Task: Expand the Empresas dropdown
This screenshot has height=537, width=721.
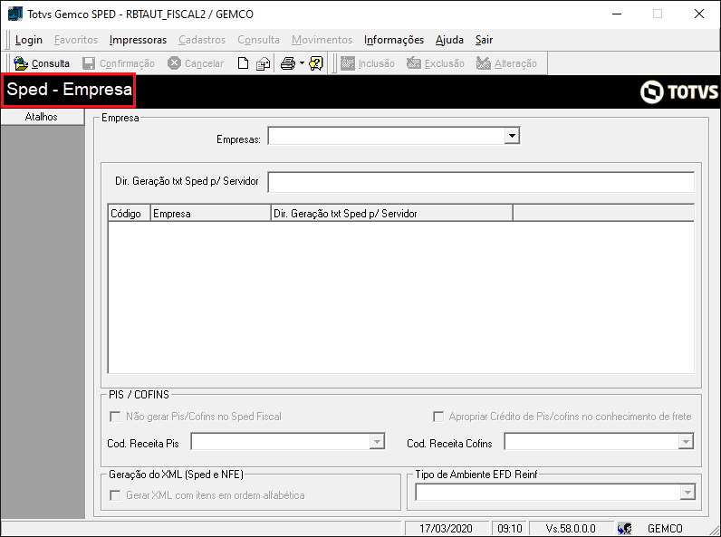Action: tap(512, 136)
